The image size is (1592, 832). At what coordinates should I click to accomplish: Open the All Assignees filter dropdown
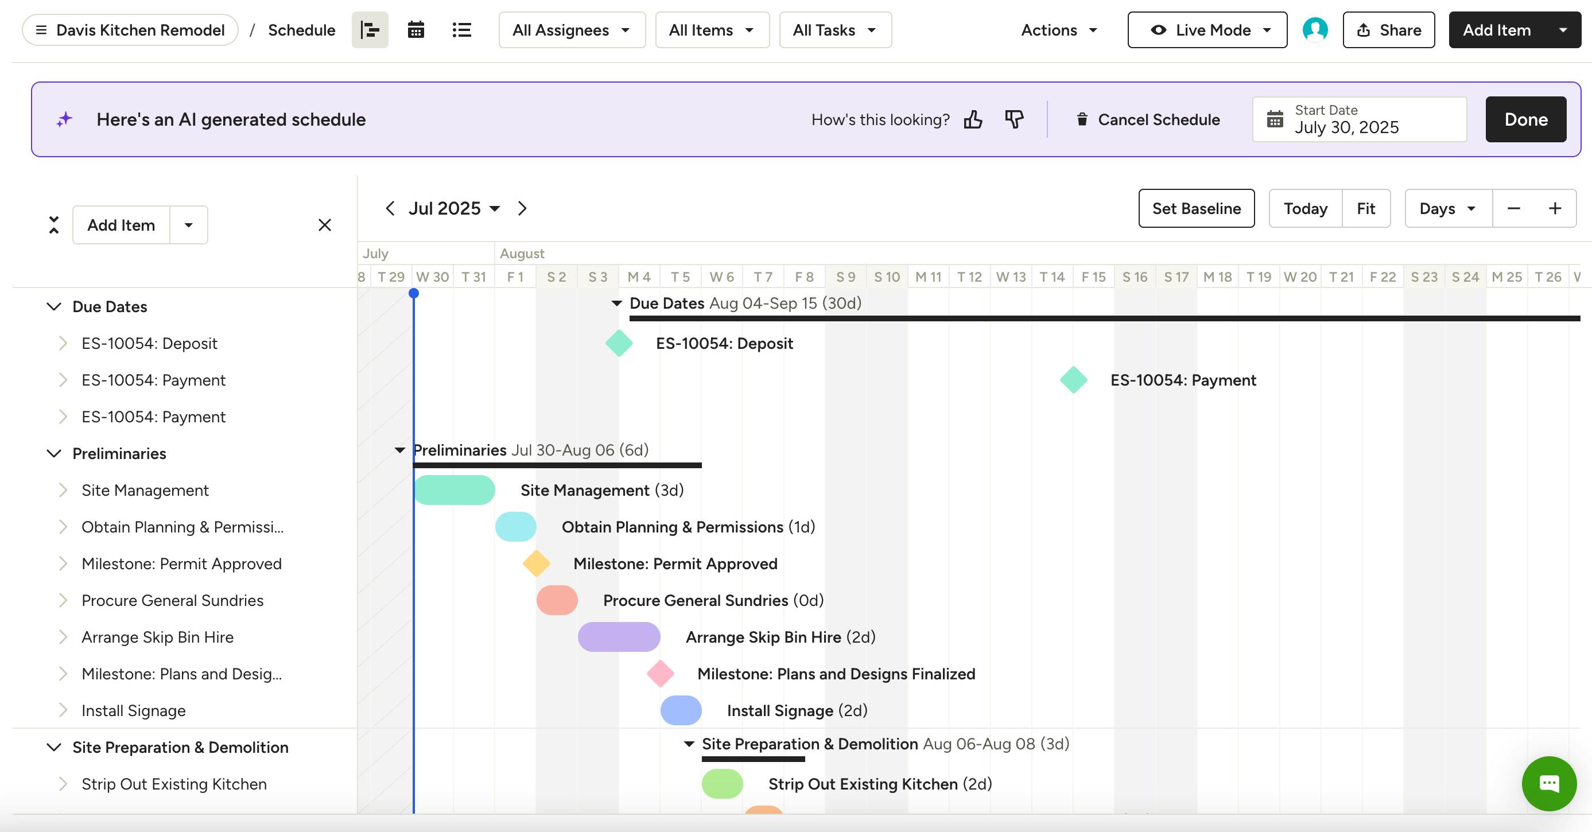[x=572, y=30]
